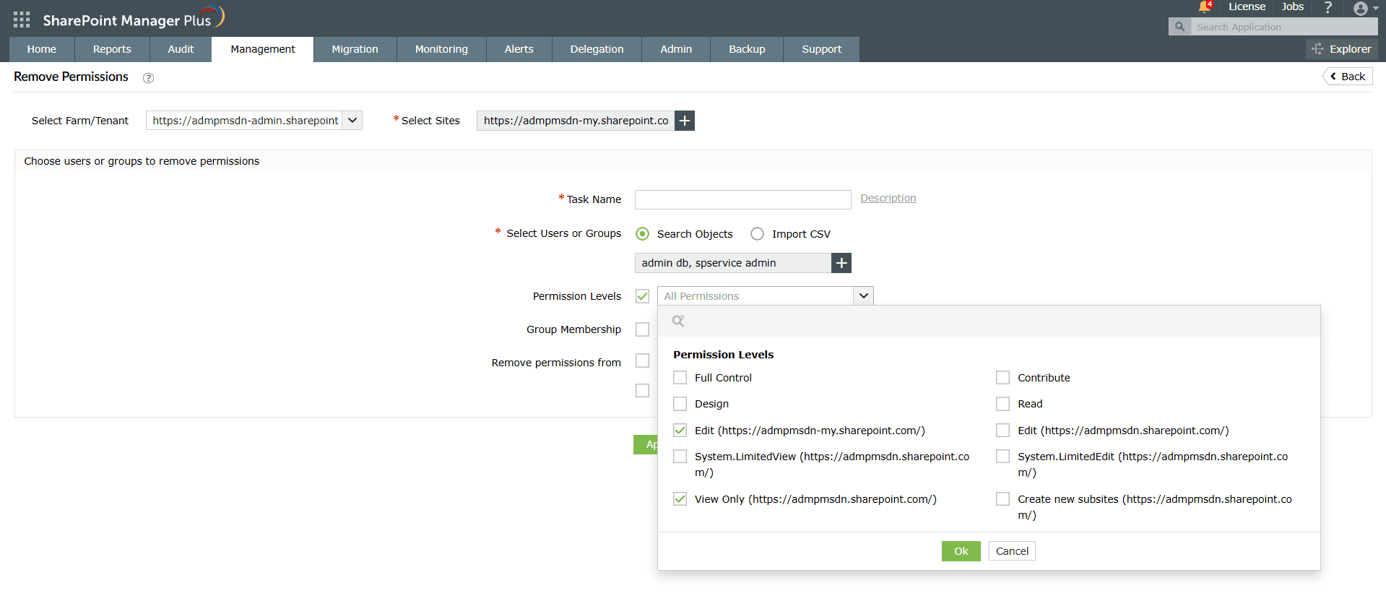
Task: Select the Import CSV radio button
Action: tap(757, 234)
